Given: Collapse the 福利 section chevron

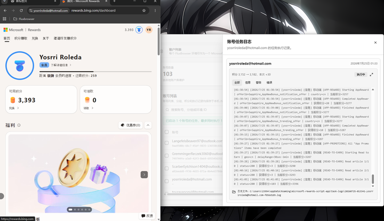Looking at the screenshot, I should pos(148,125).
